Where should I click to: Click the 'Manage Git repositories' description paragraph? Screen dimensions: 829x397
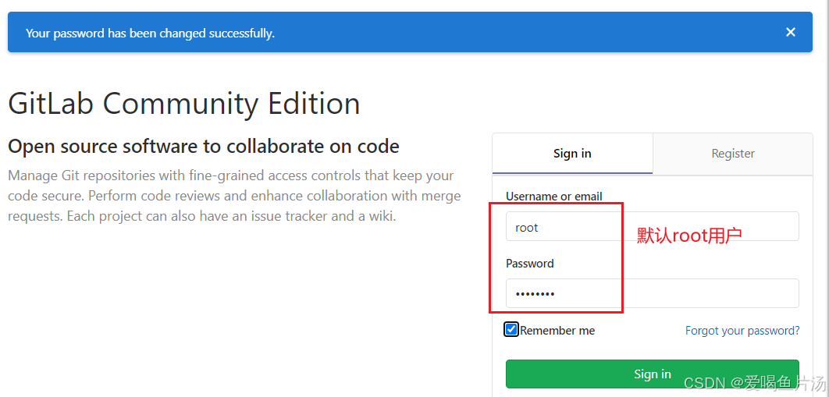[x=234, y=196]
